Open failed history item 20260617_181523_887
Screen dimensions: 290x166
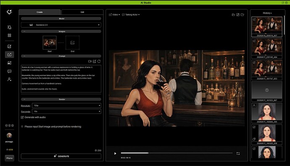pyautogui.click(x=267, y=92)
